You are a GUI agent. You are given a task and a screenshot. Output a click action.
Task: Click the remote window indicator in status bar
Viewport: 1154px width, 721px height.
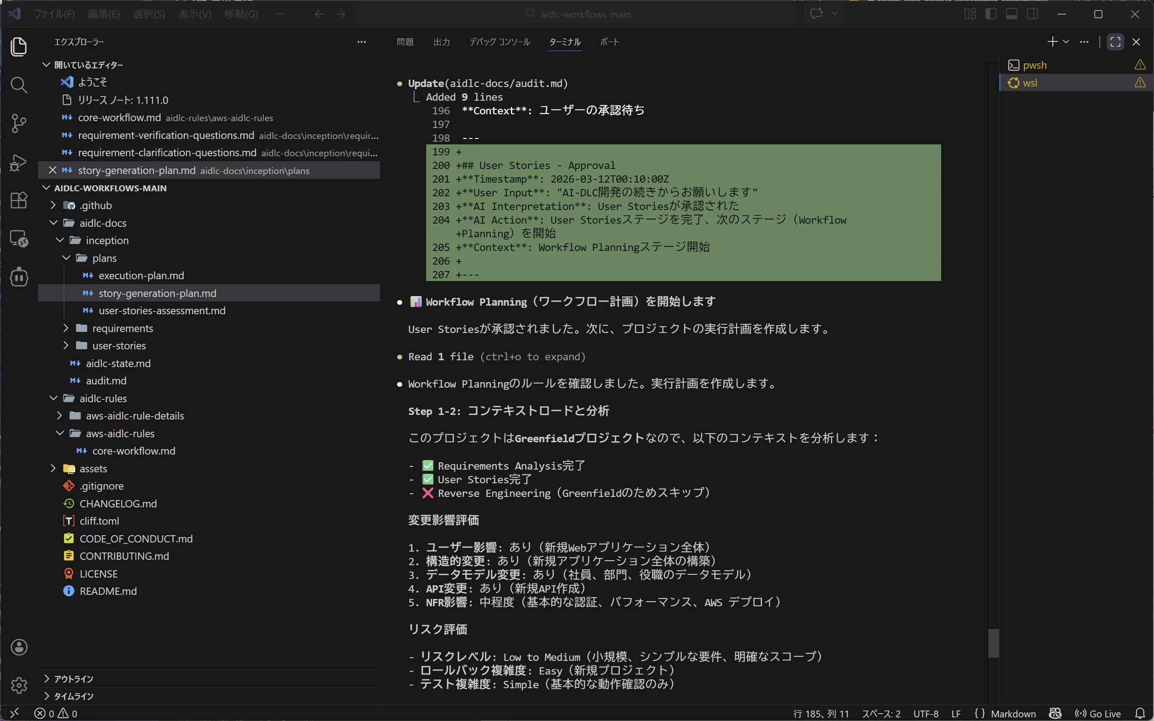14,713
